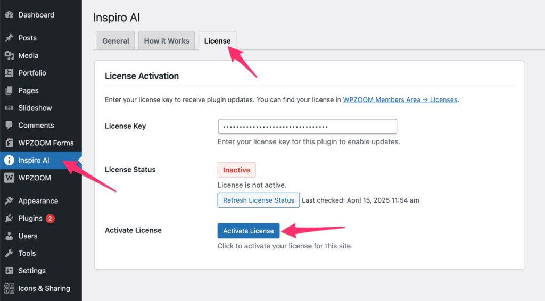Viewport: 545px width, 301px height.
Task: Click the Appearance paintbrush icon
Action: (x=9, y=200)
